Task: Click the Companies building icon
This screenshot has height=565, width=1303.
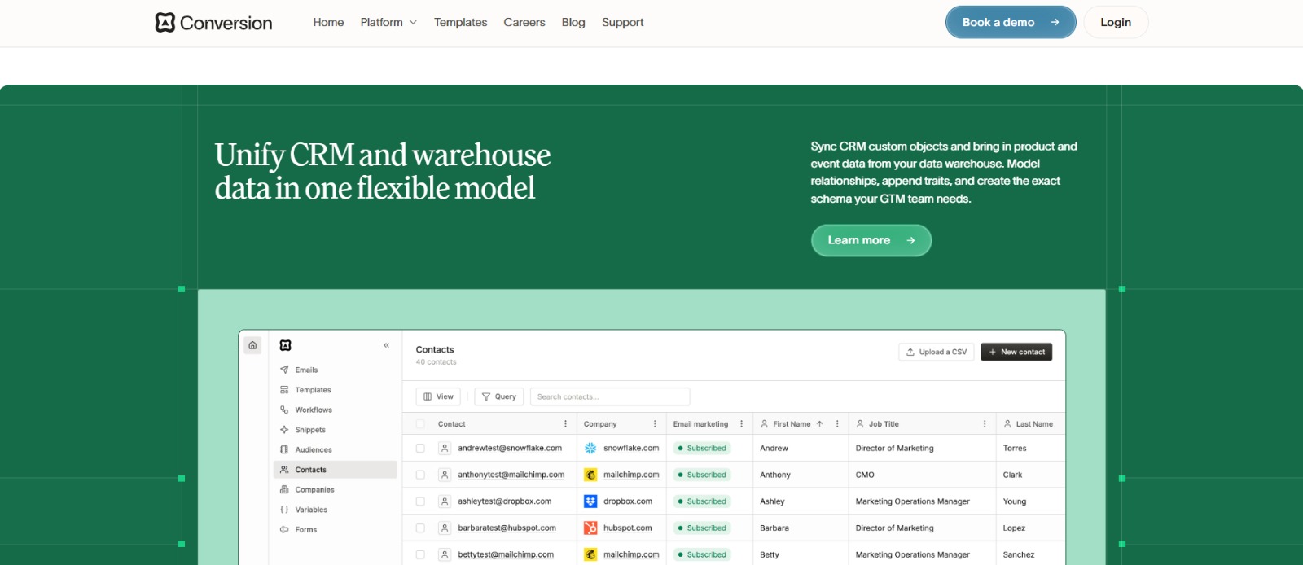Action: 284,489
